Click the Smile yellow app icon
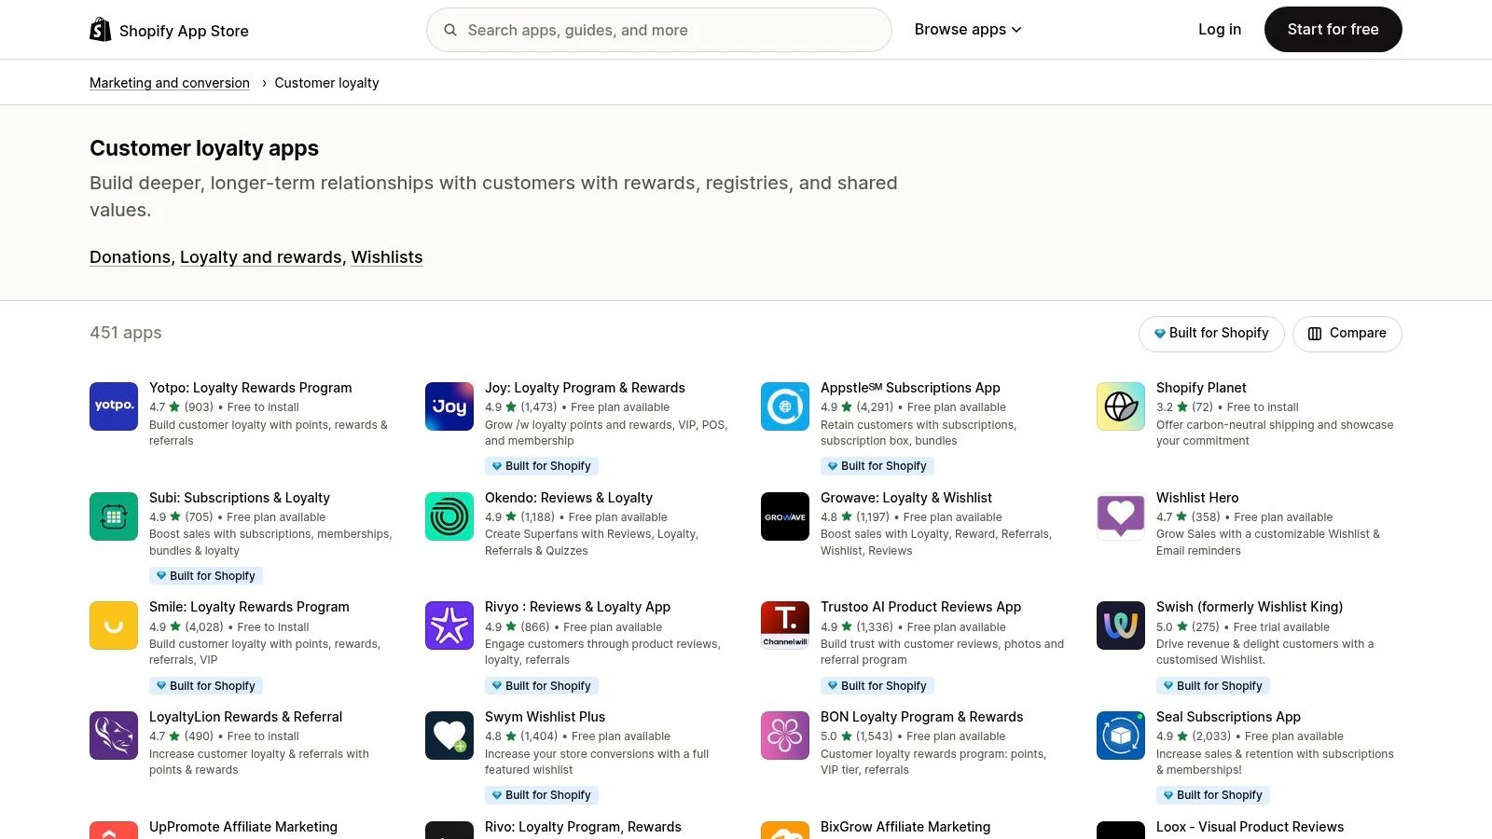The height and width of the screenshot is (839, 1492). pos(114,626)
